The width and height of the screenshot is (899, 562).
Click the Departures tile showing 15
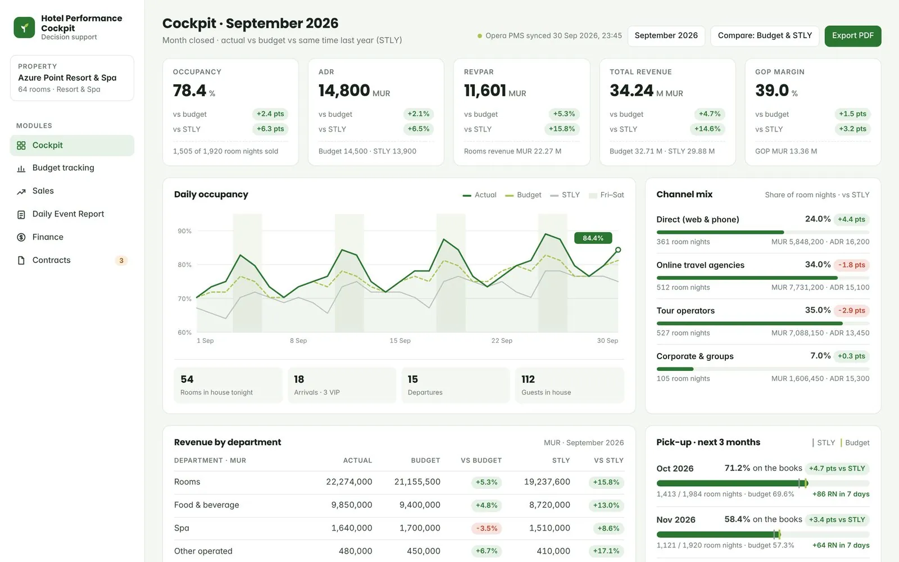click(456, 385)
